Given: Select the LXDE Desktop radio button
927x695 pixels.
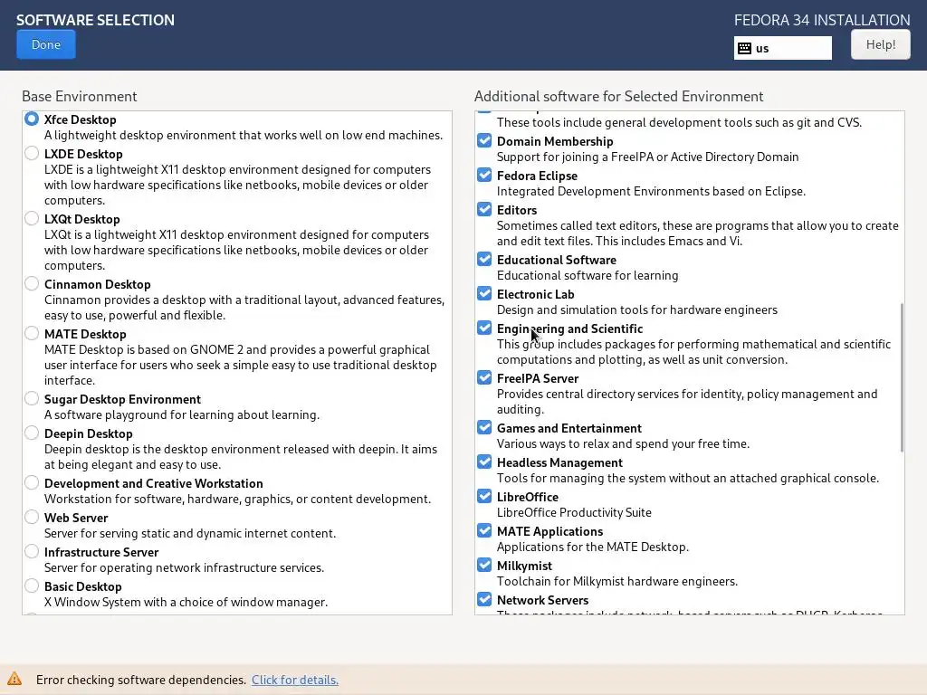Looking at the screenshot, I should pyautogui.click(x=32, y=153).
